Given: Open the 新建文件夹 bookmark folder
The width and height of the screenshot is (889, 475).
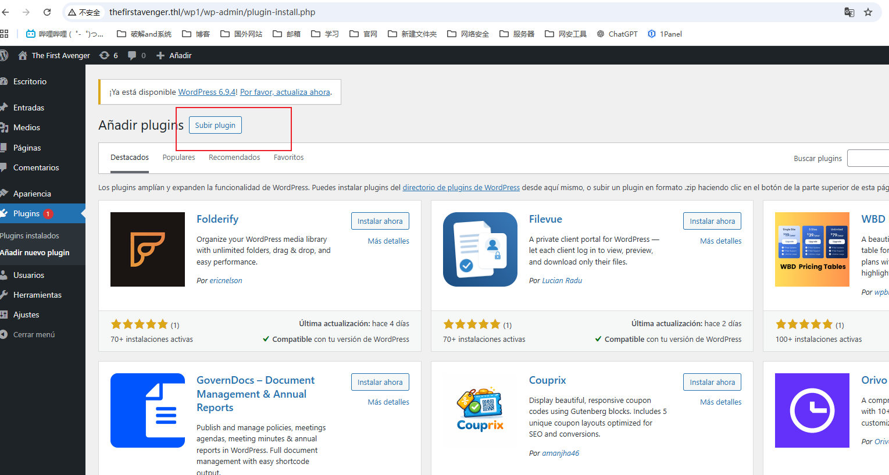Looking at the screenshot, I should pos(412,34).
